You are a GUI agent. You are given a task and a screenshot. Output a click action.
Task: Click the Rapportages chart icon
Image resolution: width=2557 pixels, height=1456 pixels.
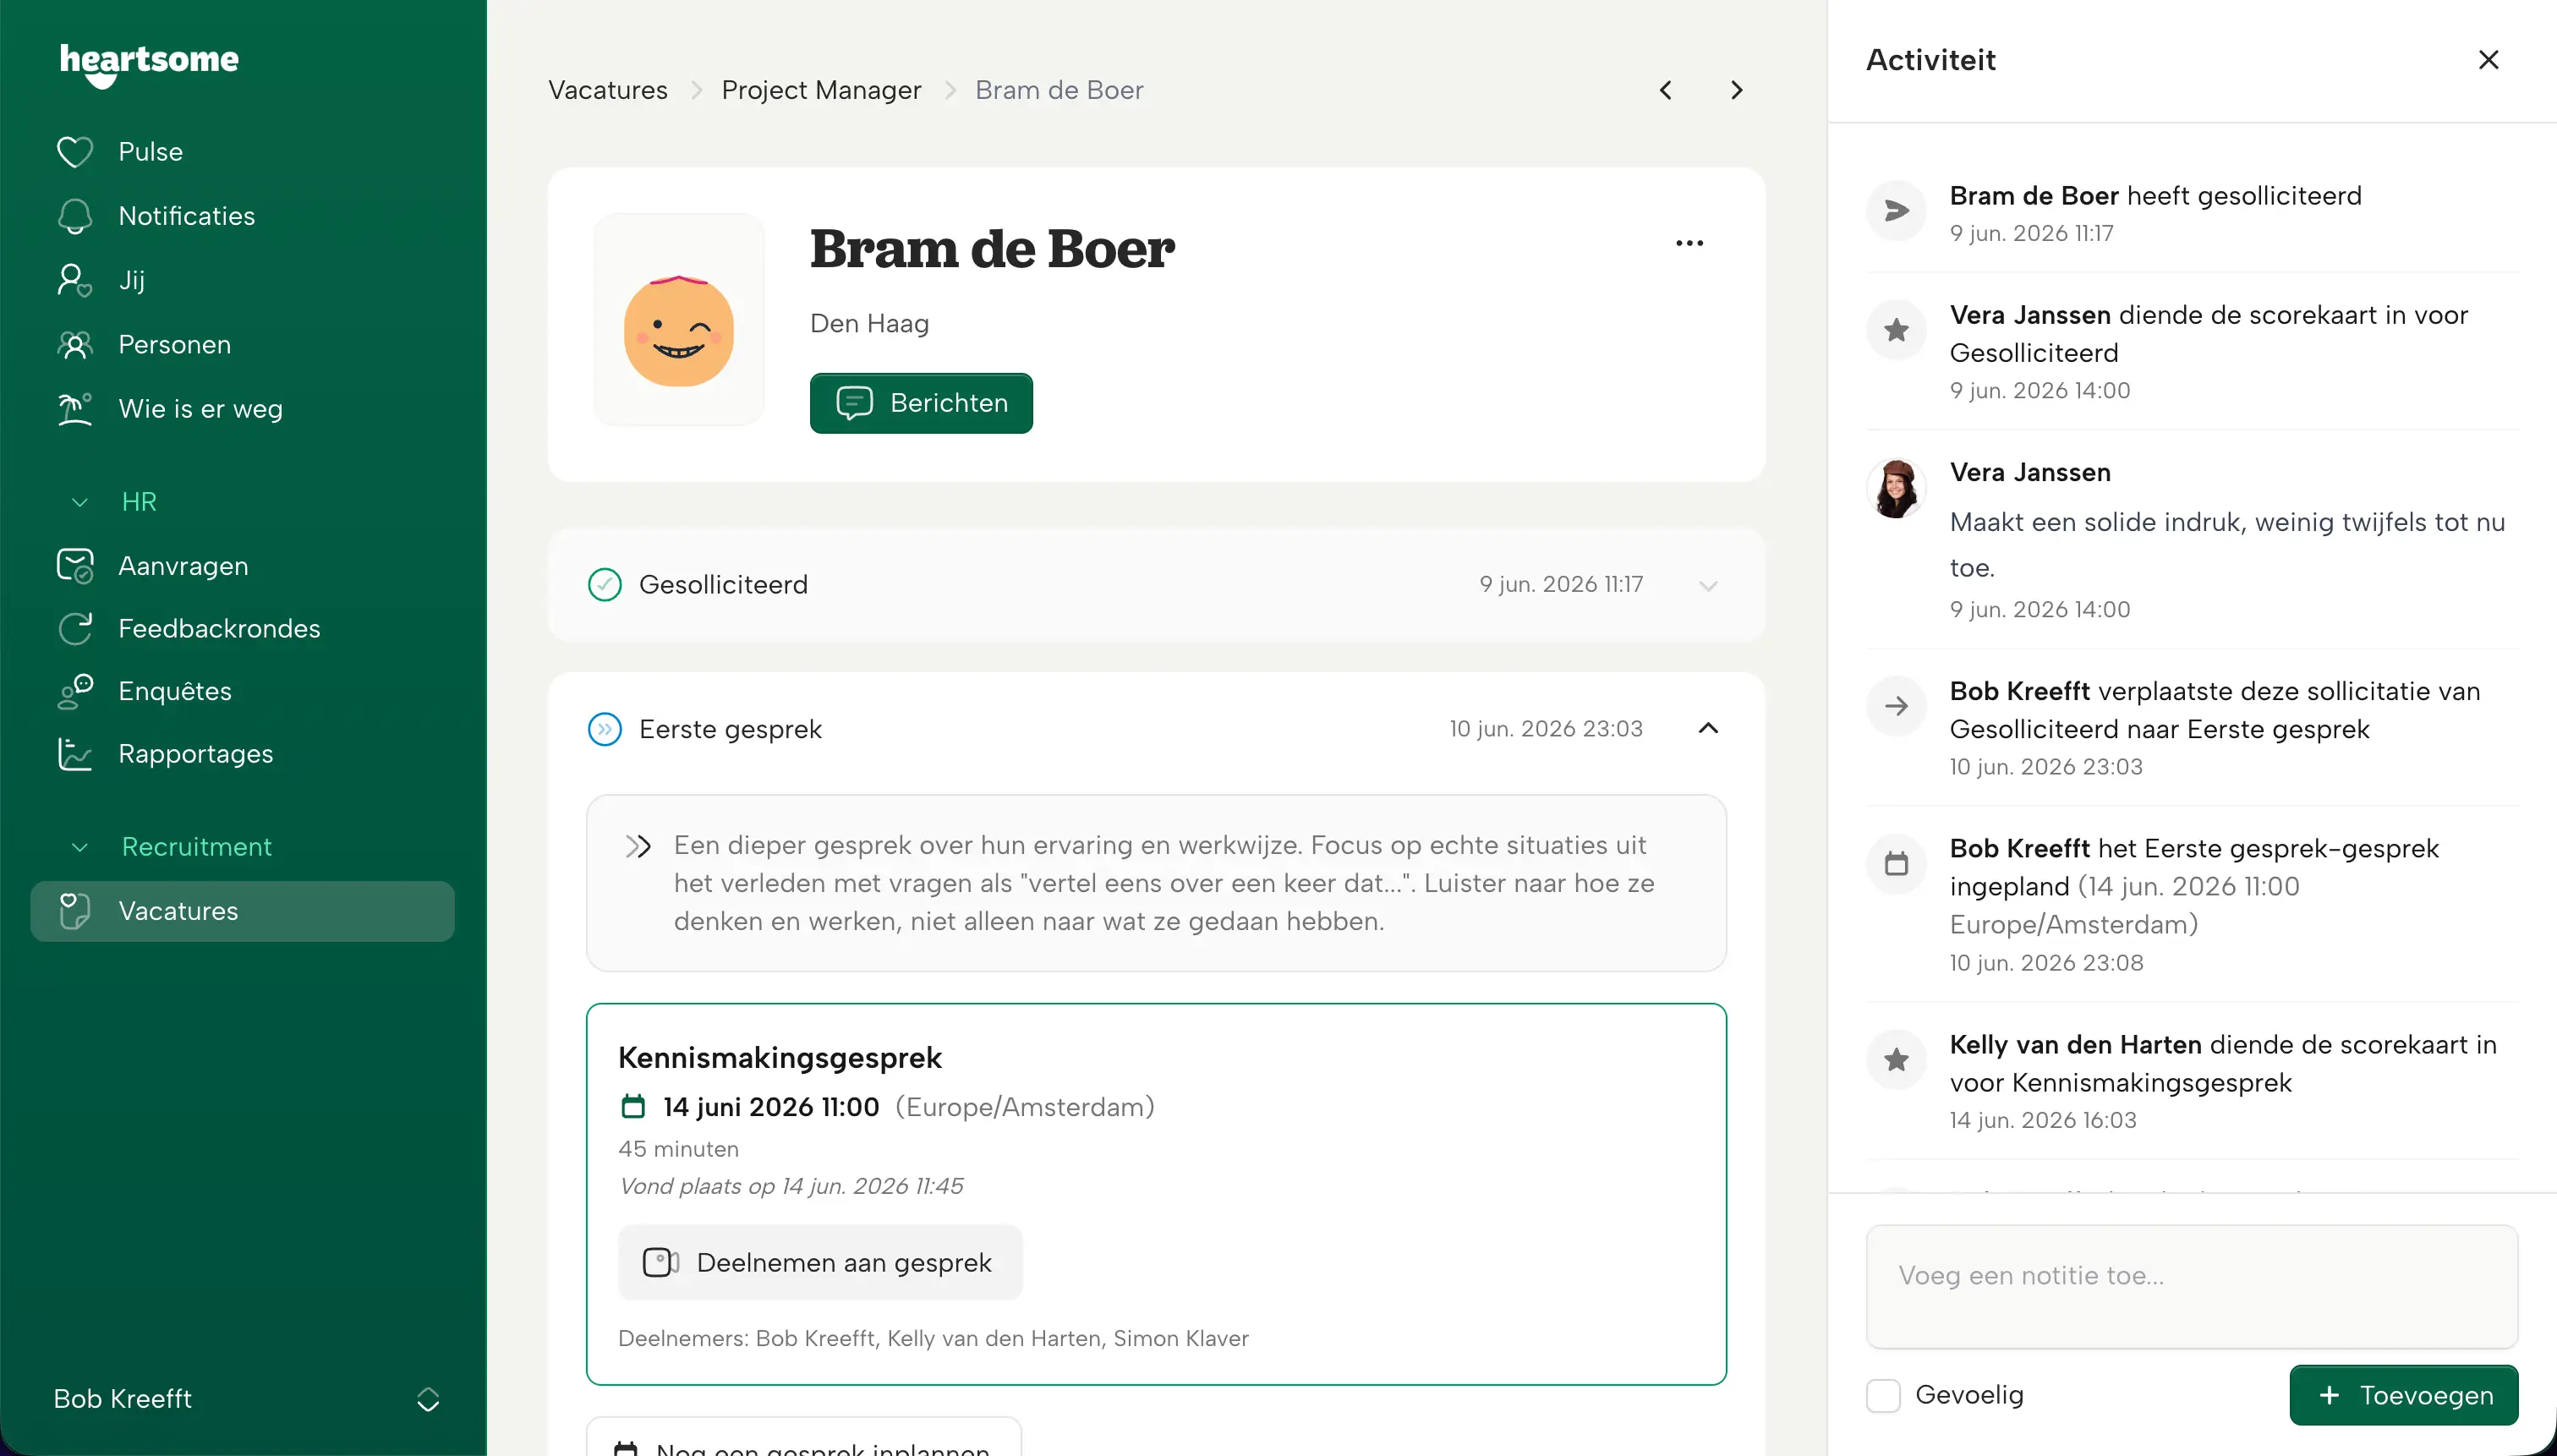pyautogui.click(x=75, y=754)
